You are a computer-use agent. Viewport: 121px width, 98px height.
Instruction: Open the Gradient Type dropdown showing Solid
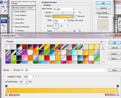click(x=29, y=77)
